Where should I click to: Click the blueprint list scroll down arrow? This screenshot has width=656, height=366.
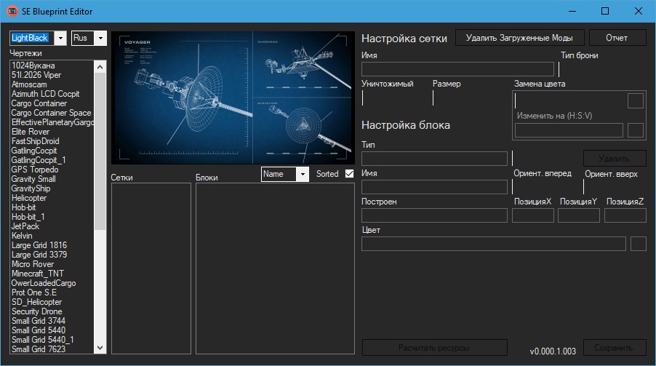(x=100, y=348)
